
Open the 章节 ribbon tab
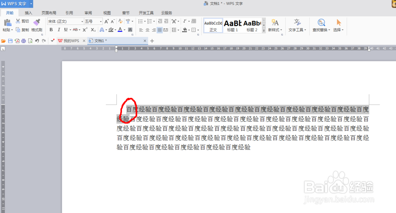coord(126,13)
